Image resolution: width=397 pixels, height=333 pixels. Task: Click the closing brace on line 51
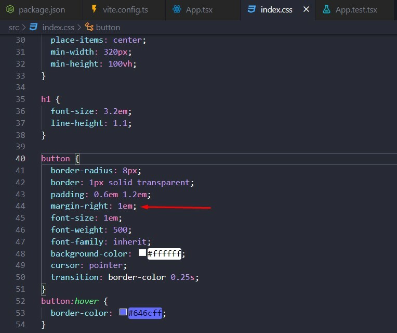click(44, 289)
